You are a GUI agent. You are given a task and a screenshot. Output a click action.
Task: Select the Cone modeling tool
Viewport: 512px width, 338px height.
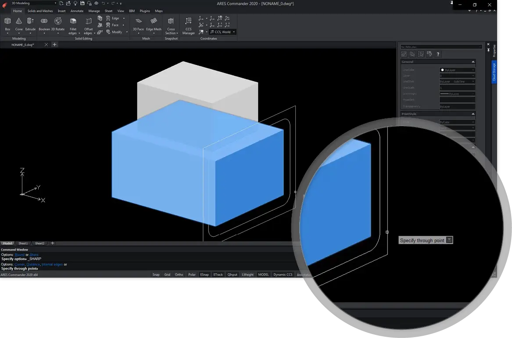click(19, 25)
